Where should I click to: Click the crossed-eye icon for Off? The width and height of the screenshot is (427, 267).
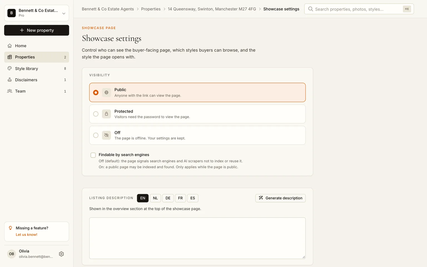click(106, 135)
